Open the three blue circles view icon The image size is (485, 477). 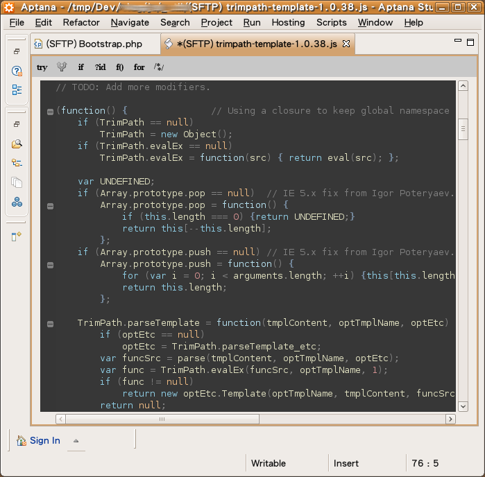pos(17,202)
